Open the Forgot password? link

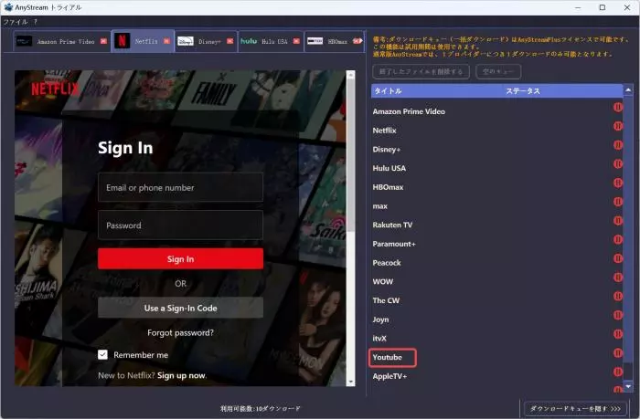point(180,332)
